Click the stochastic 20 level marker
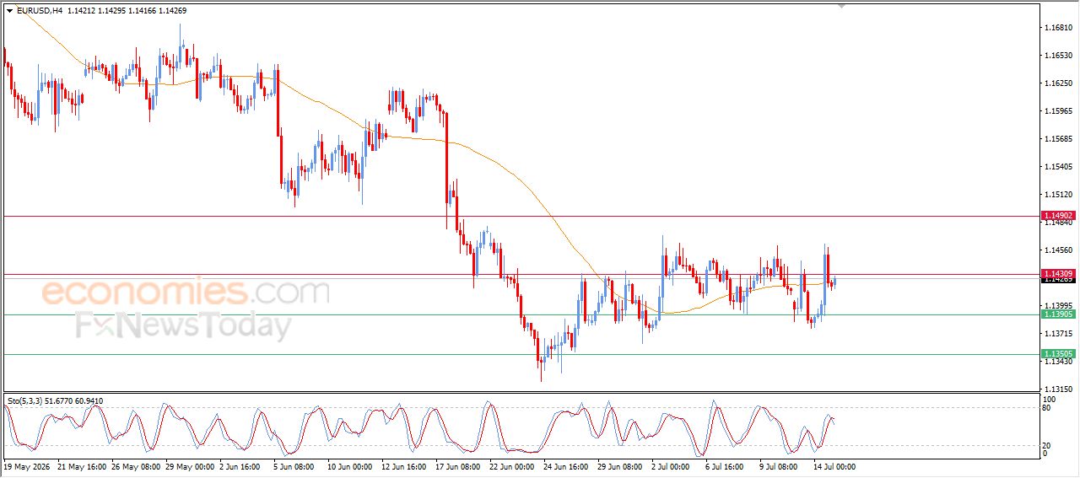Image resolution: width=1080 pixels, height=478 pixels. pyautogui.click(x=1047, y=445)
